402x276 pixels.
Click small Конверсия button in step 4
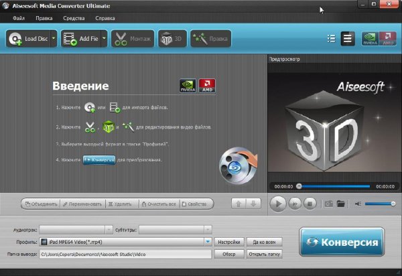tap(99, 160)
